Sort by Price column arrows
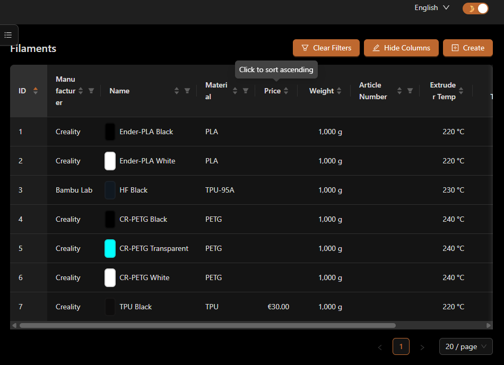This screenshot has height=365, width=504. 286,91
